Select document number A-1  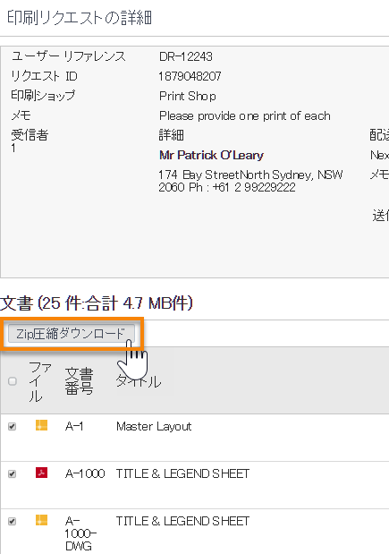[x=74, y=426]
